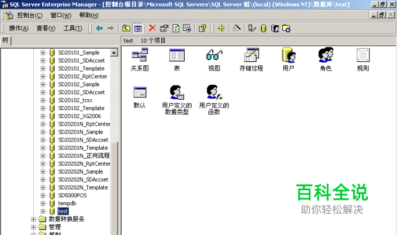
Task: Toggle the console tree show/hide button
Action: (x=138, y=29)
